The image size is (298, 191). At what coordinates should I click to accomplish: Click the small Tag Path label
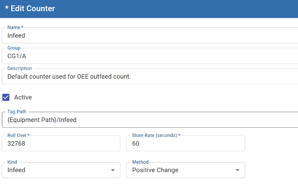coord(17,111)
